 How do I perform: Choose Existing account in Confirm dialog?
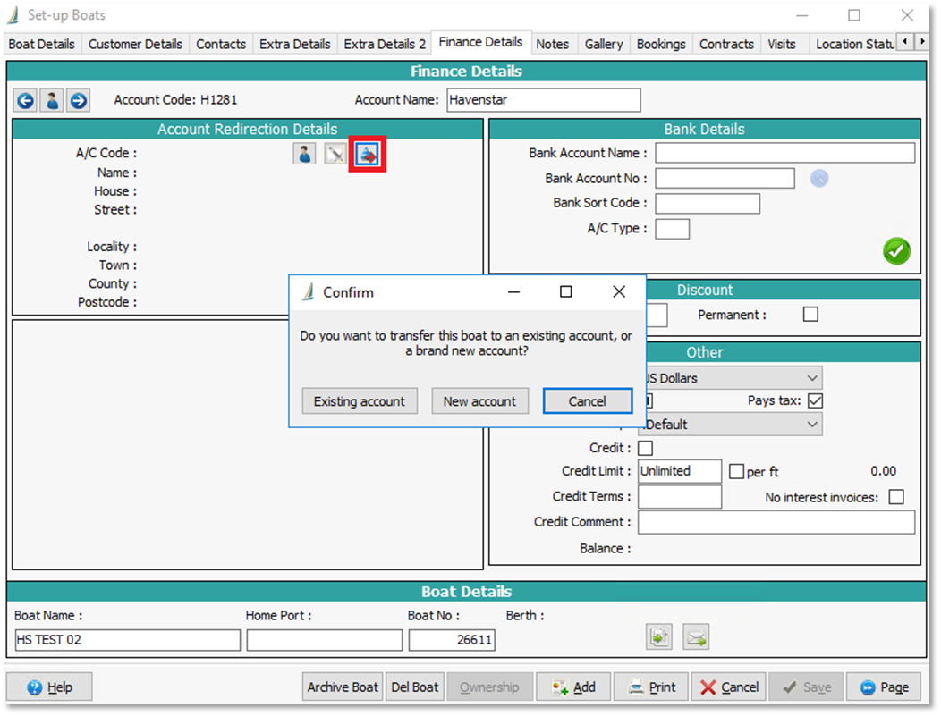pyautogui.click(x=359, y=401)
